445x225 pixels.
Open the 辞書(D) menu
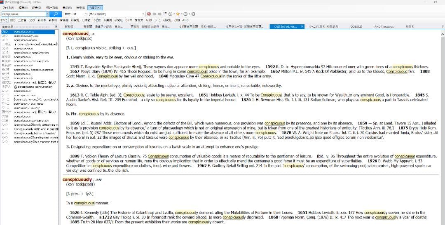pyautogui.click(x=37, y=8)
